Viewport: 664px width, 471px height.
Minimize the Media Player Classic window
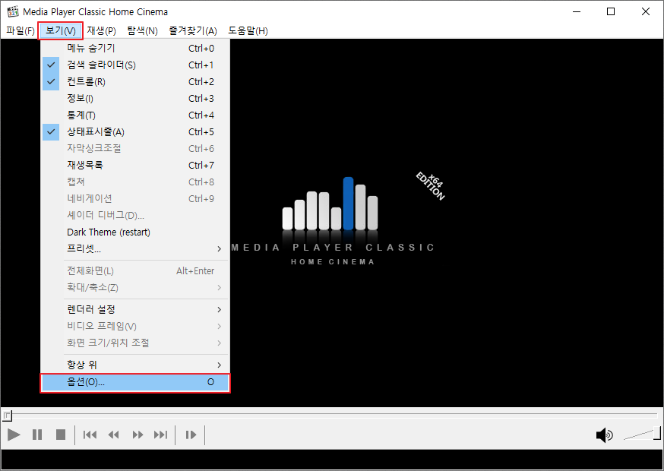point(577,11)
